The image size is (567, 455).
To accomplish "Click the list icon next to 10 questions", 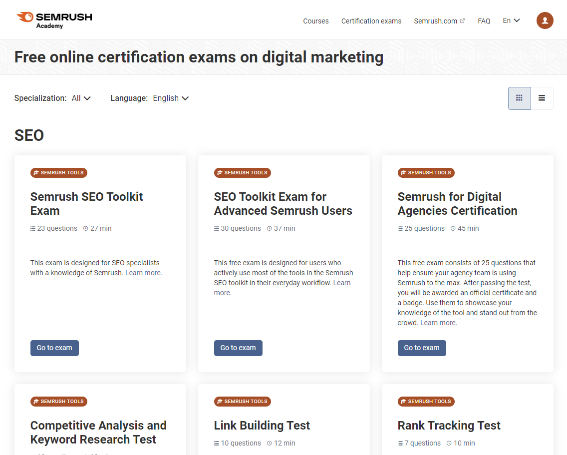I will (217, 443).
